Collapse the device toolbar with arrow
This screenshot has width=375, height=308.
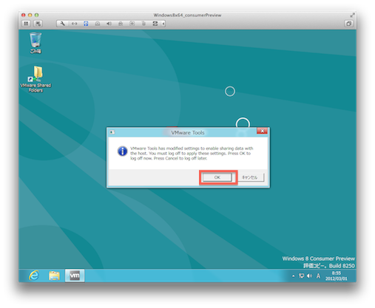(163, 24)
